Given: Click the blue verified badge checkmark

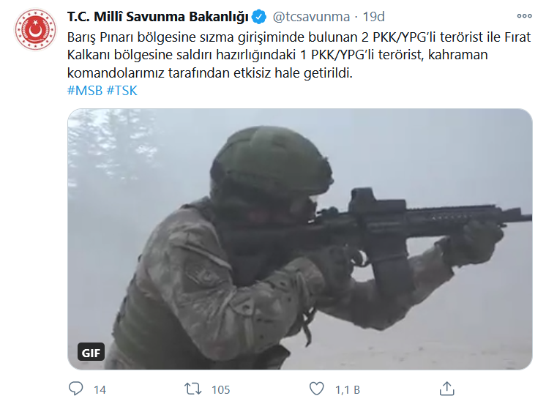Looking at the screenshot, I should (259, 17).
